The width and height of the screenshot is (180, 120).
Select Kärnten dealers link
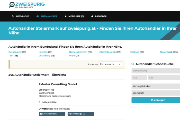43,52
